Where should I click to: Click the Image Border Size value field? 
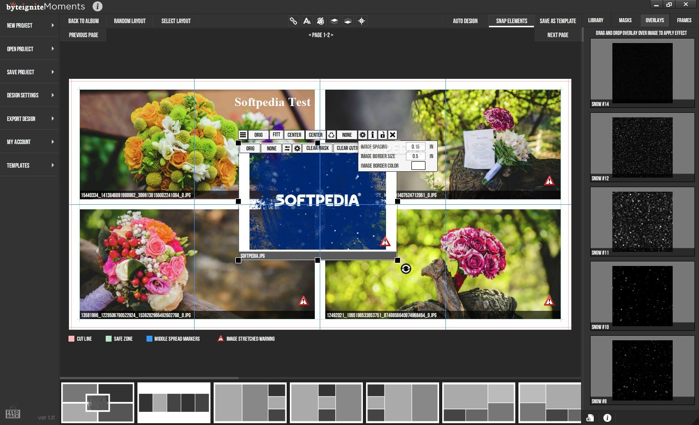click(415, 156)
